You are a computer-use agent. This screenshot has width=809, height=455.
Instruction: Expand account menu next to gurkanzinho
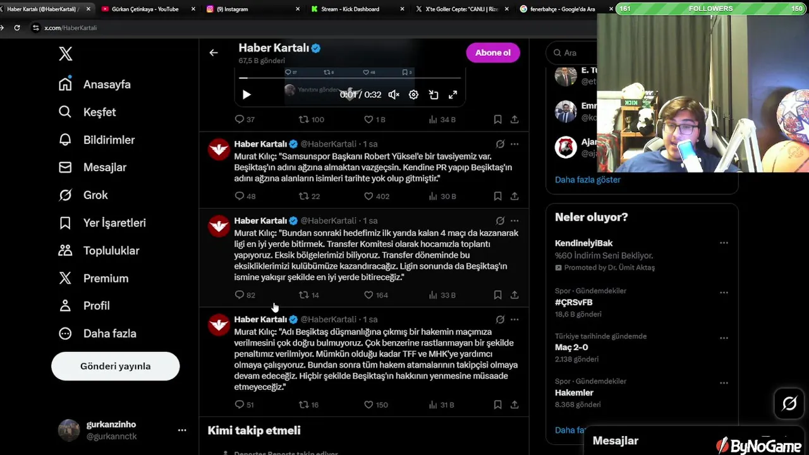[182, 430]
